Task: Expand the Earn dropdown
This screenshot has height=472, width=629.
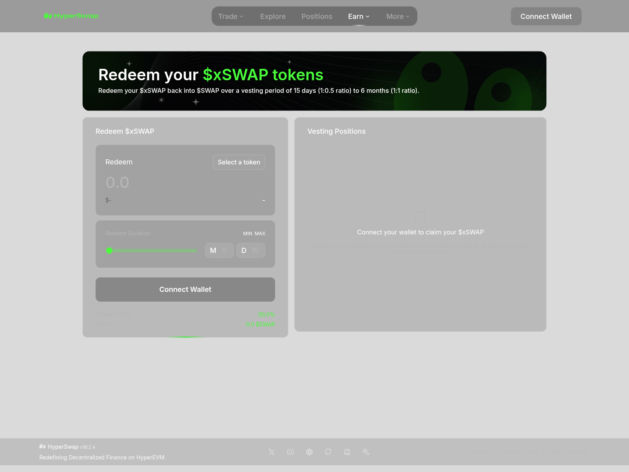Action: click(x=358, y=16)
